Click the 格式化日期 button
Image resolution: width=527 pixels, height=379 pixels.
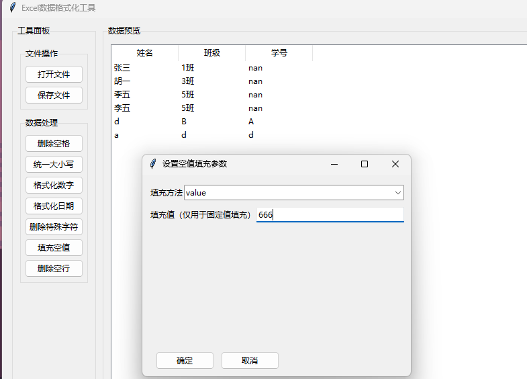point(54,206)
